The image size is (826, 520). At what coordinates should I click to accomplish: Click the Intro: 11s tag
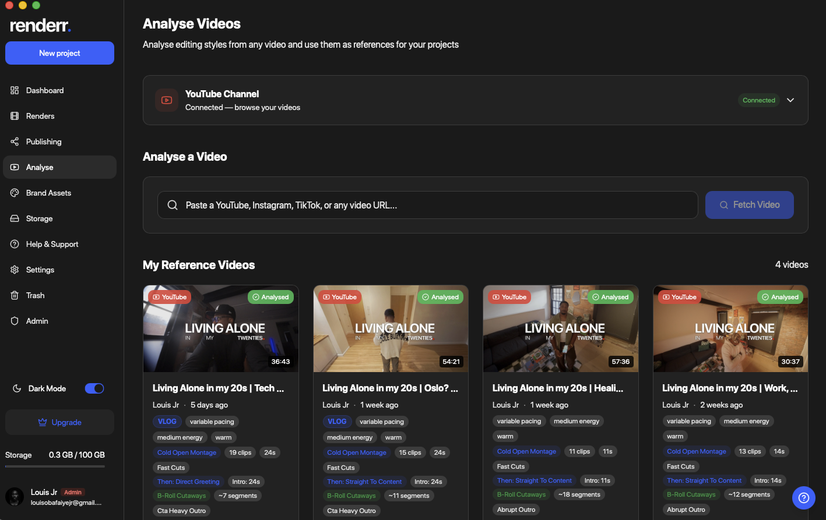coord(597,480)
